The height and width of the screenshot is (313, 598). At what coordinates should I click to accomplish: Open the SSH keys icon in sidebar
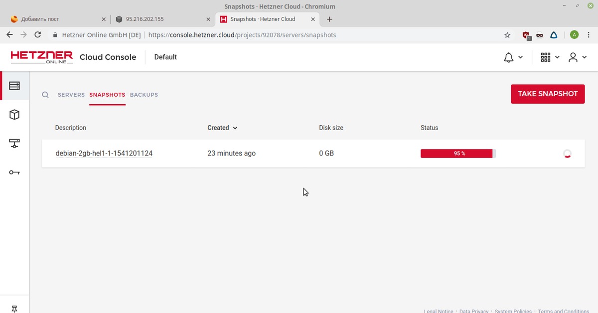14,172
